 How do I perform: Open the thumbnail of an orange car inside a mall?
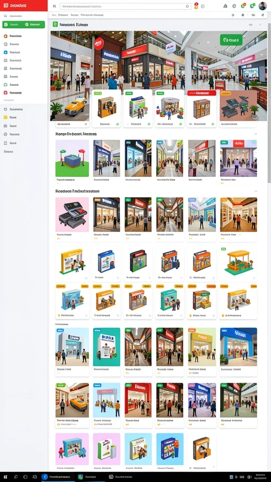click(72, 400)
